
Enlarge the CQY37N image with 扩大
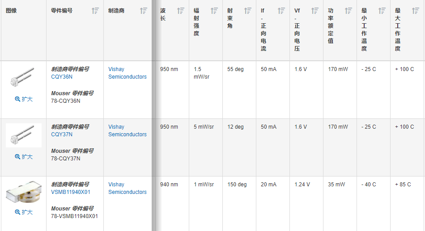click(x=24, y=157)
